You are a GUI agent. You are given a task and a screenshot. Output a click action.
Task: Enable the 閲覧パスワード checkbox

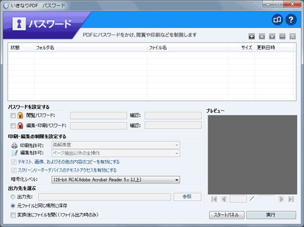tap(13, 115)
